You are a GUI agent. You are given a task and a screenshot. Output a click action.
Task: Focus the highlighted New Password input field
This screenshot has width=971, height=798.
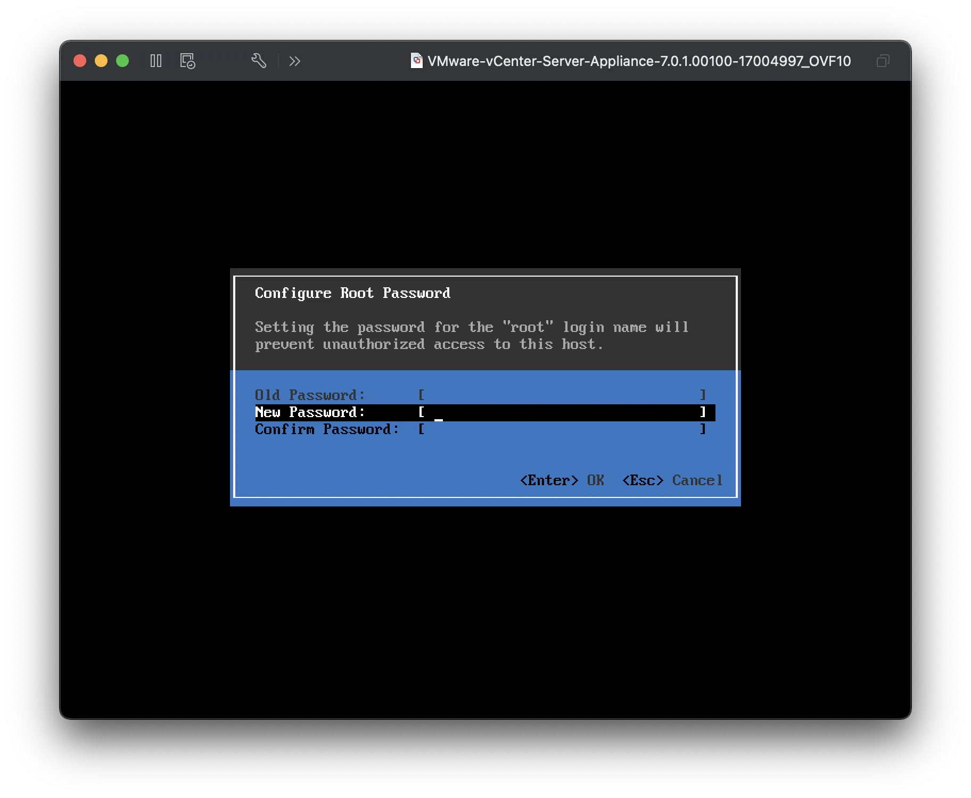(x=562, y=412)
